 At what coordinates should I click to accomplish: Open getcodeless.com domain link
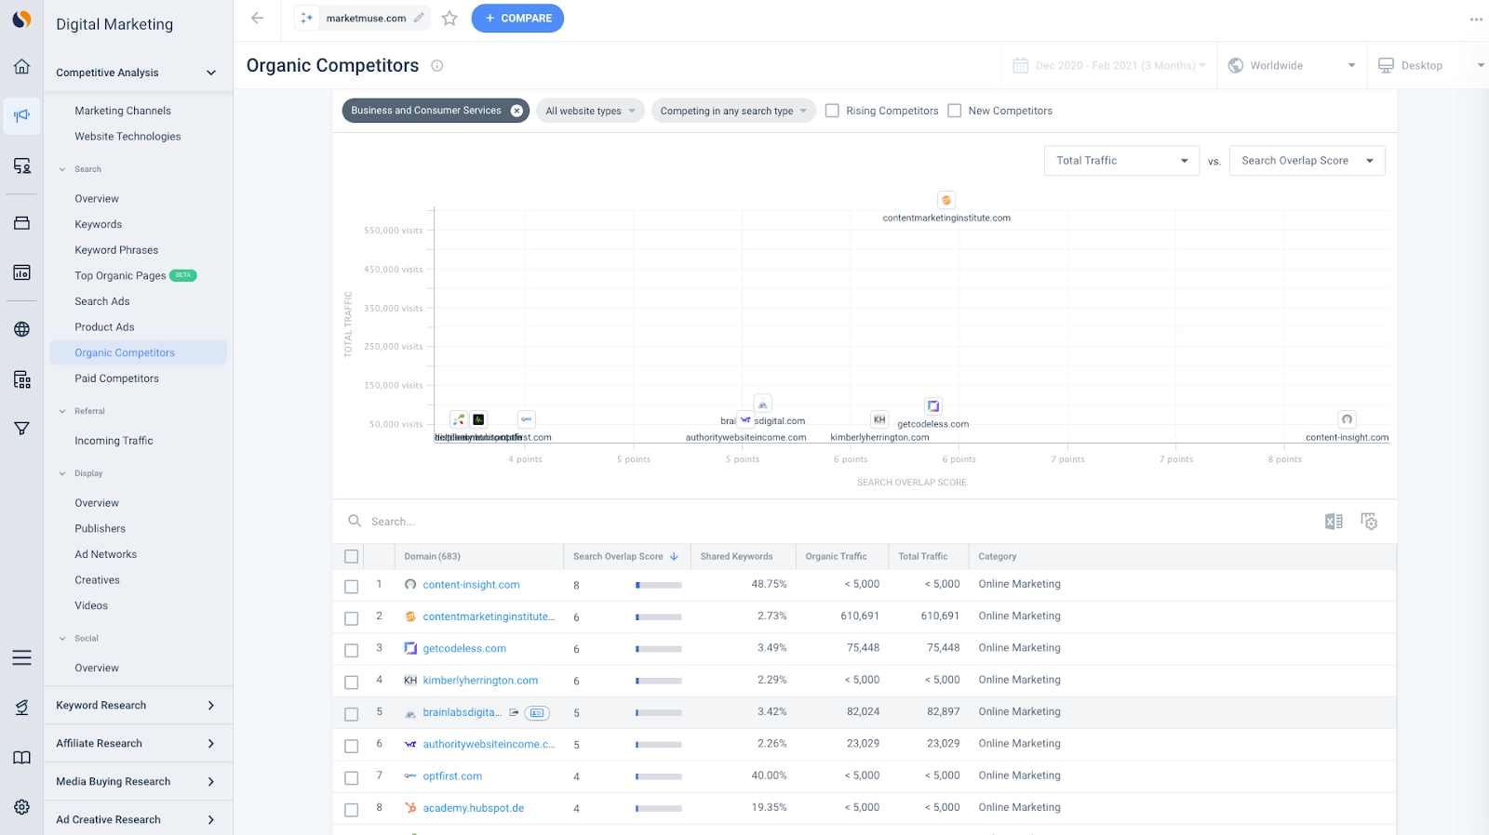point(464,649)
